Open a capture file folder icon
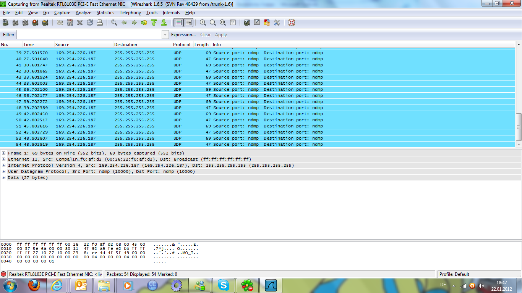The height and width of the screenshot is (293, 522). [x=60, y=23]
